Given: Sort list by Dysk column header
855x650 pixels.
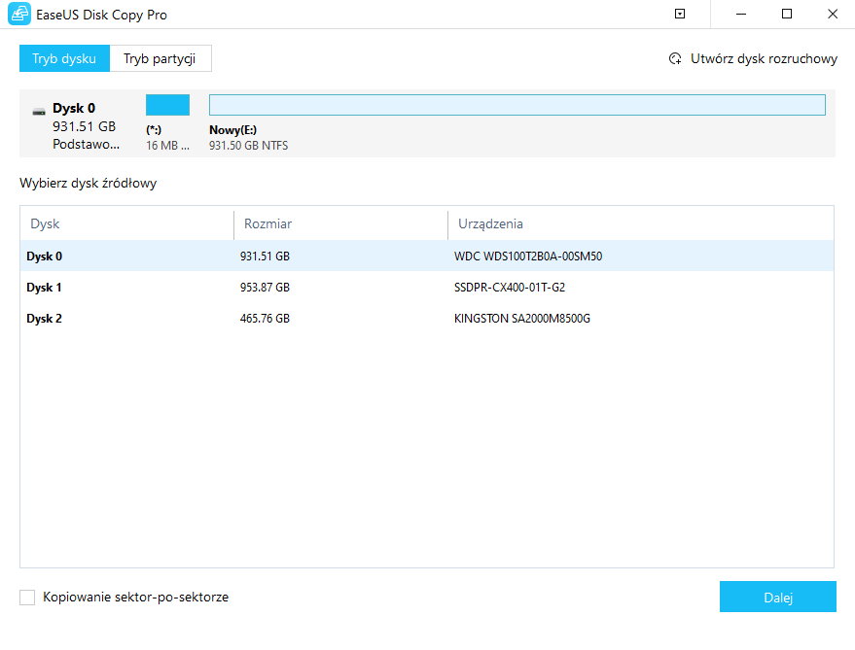Looking at the screenshot, I should click(126, 223).
